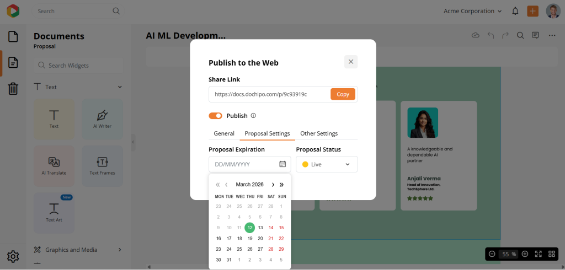Open settings gear in left sidebar
Screen dimensions: 565x270
click(13, 256)
